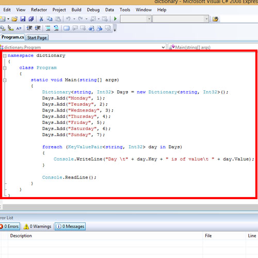Open the Project menu

[59, 10]
